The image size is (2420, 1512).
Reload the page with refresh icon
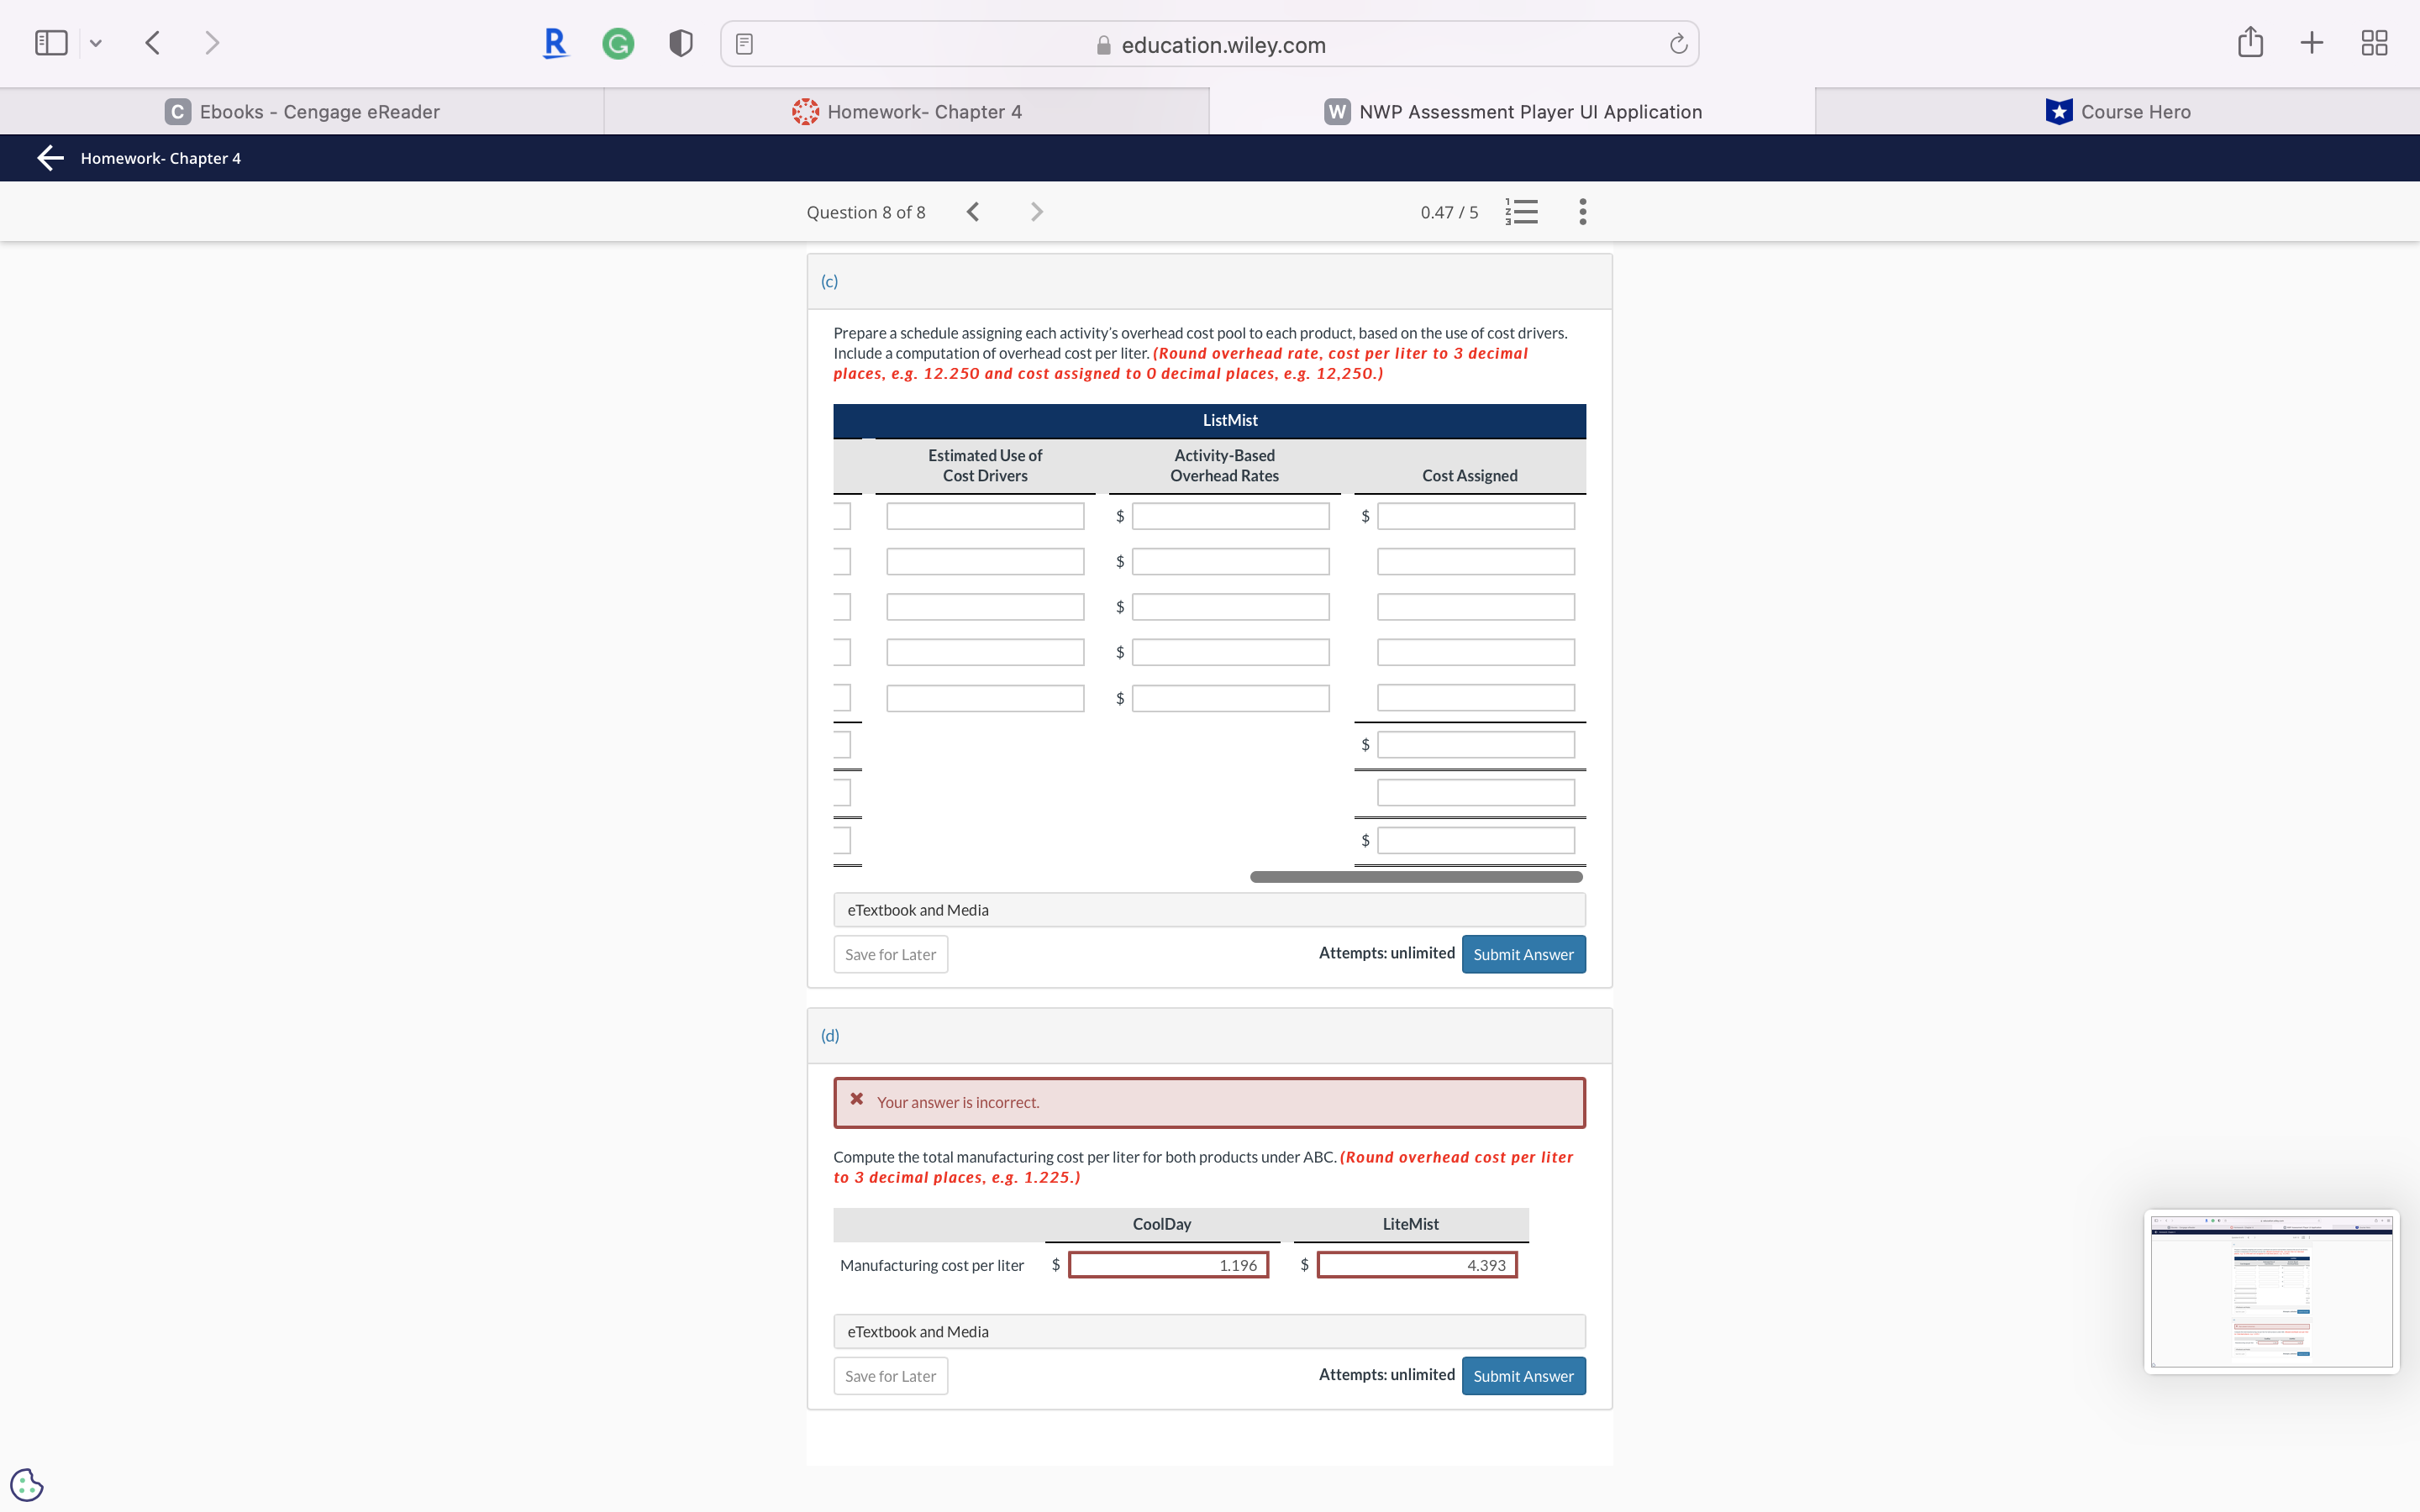click(x=1678, y=44)
